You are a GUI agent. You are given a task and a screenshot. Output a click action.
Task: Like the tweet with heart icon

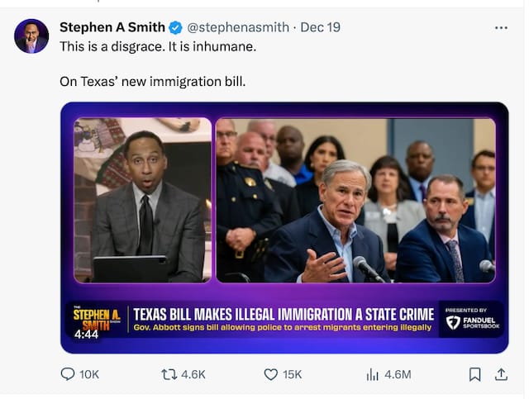(270, 374)
